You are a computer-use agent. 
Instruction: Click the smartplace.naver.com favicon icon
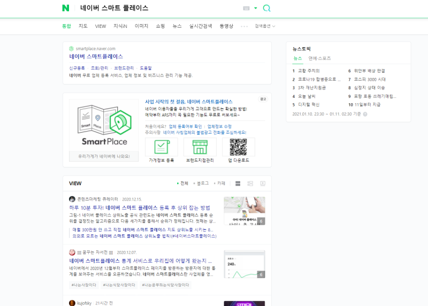pyautogui.click(x=71, y=49)
